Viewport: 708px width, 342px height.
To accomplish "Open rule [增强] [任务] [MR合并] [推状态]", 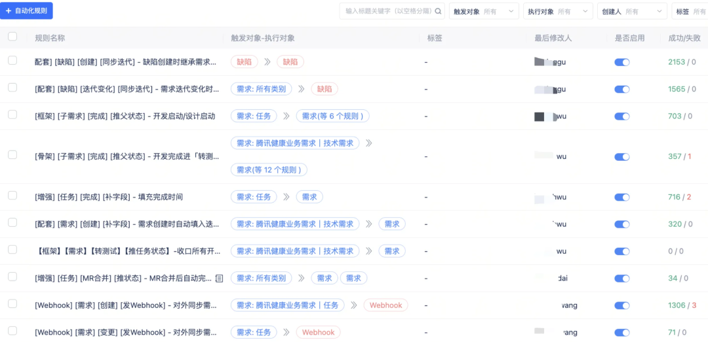I will coord(123,278).
